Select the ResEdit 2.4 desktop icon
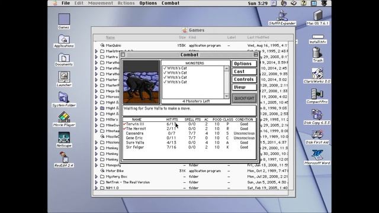Image resolution: width=379 pixels, height=213 pixels. tap(64, 157)
